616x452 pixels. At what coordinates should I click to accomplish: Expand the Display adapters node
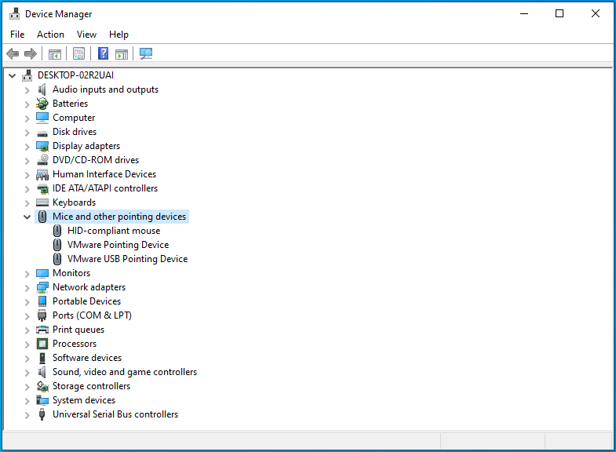[x=27, y=146]
